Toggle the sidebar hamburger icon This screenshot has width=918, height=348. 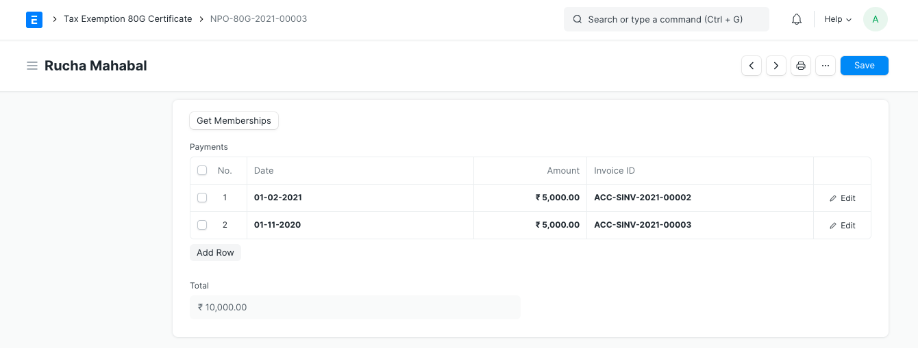coord(32,66)
